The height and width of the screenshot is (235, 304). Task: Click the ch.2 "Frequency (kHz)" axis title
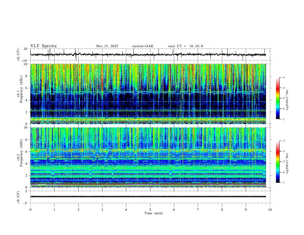[x=21, y=153]
